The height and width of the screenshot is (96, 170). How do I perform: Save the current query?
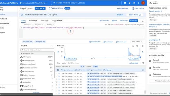click(114, 21)
